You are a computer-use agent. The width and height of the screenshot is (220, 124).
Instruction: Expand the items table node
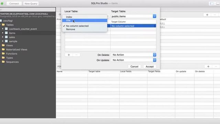tap(2, 33)
